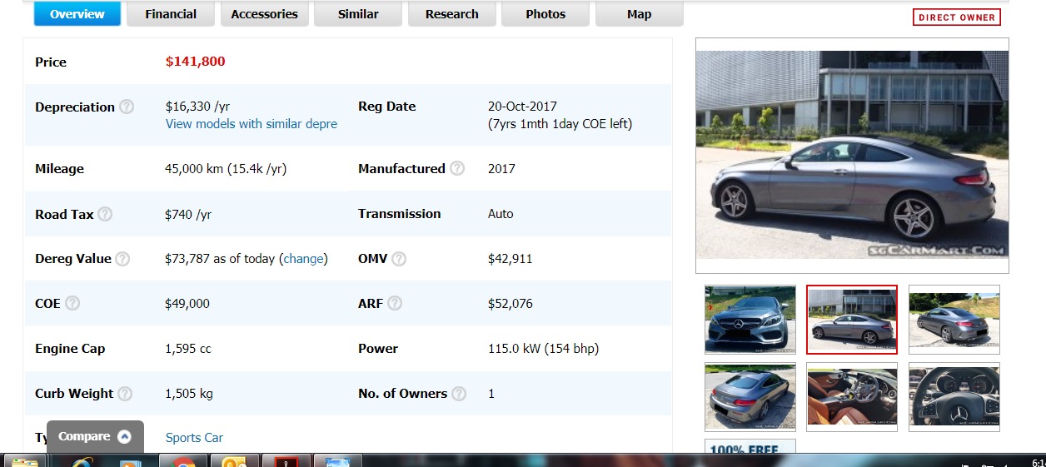Open the Sports Car type link

(x=194, y=438)
